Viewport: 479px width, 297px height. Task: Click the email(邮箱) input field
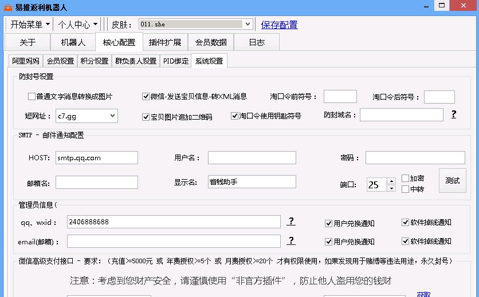pos(174,241)
